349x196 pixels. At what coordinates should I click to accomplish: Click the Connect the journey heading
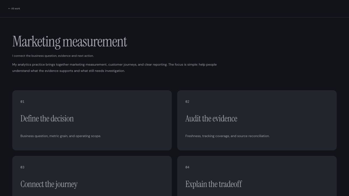point(49,184)
